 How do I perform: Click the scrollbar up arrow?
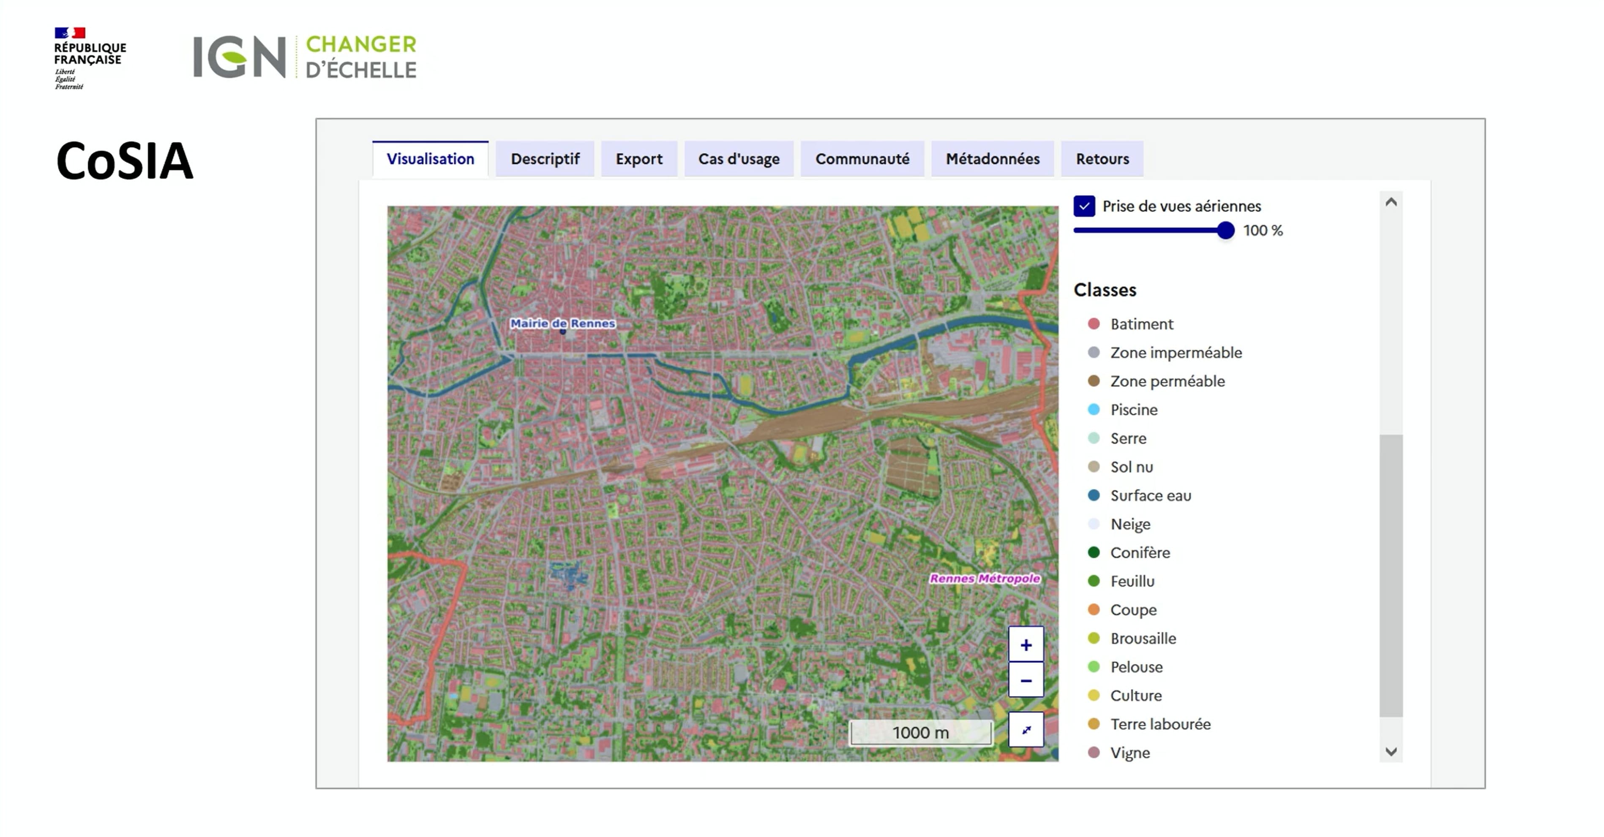point(1391,201)
